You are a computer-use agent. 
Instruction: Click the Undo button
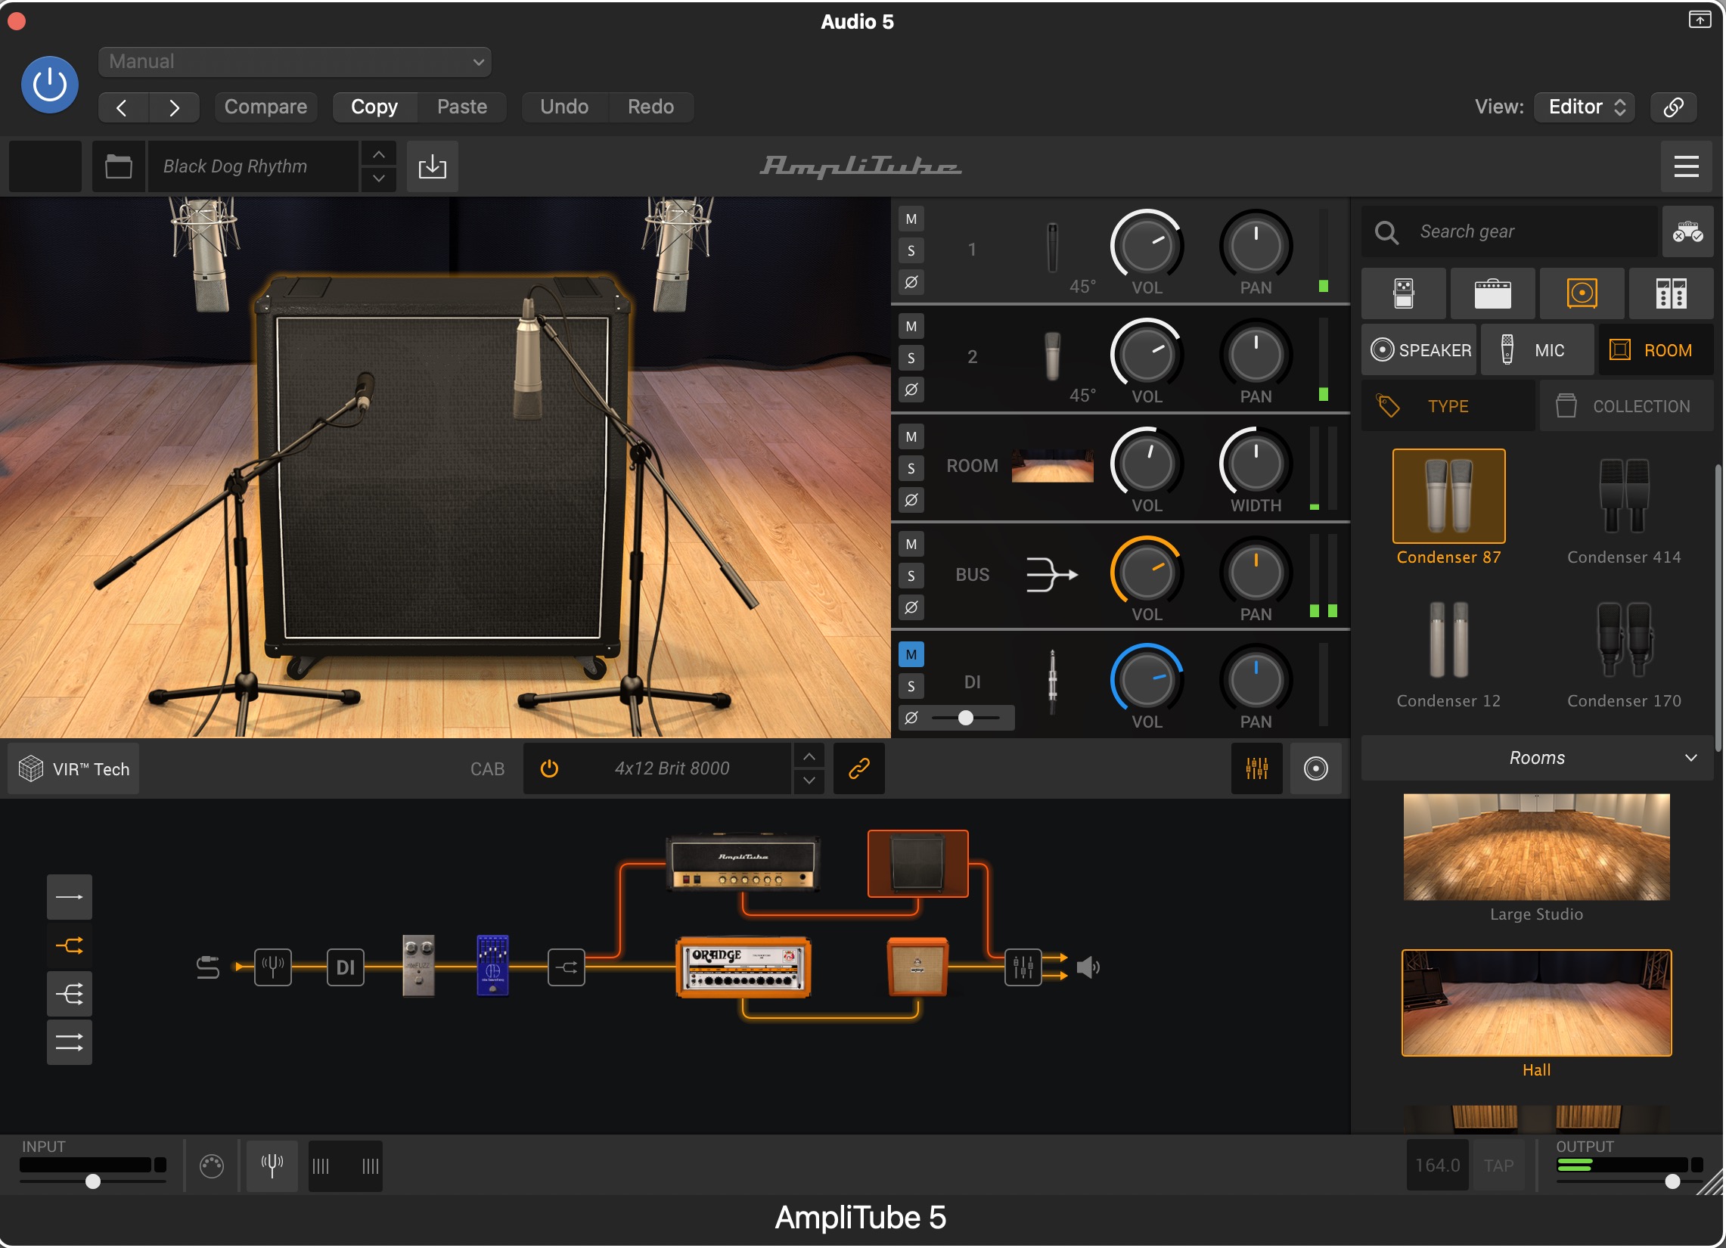click(565, 107)
